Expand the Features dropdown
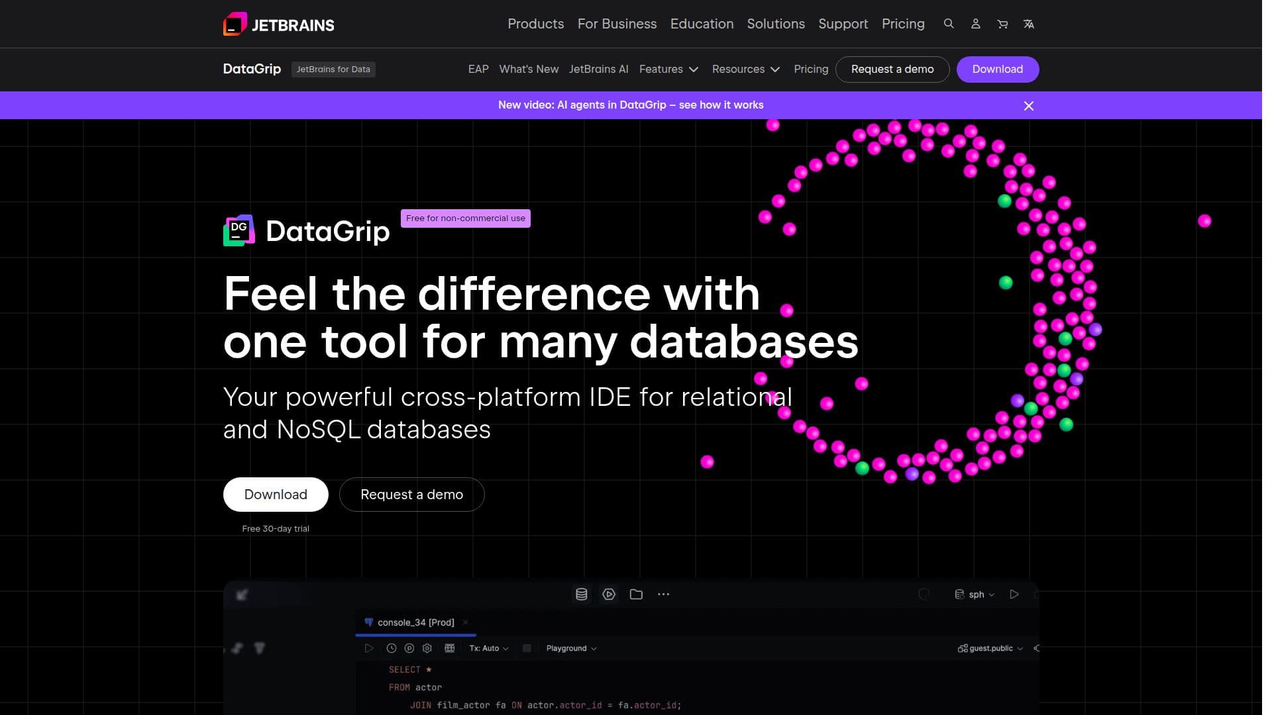The height and width of the screenshot is (715, 1272). click(668, 69)
